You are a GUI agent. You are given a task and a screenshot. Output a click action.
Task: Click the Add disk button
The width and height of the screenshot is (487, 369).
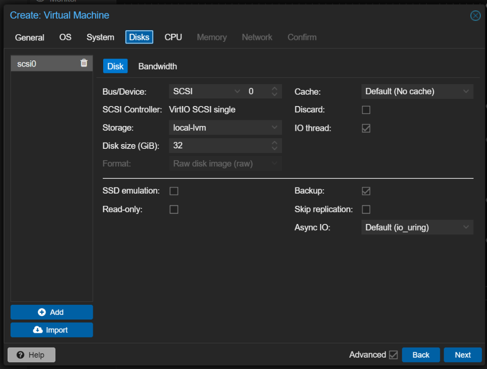51,312
